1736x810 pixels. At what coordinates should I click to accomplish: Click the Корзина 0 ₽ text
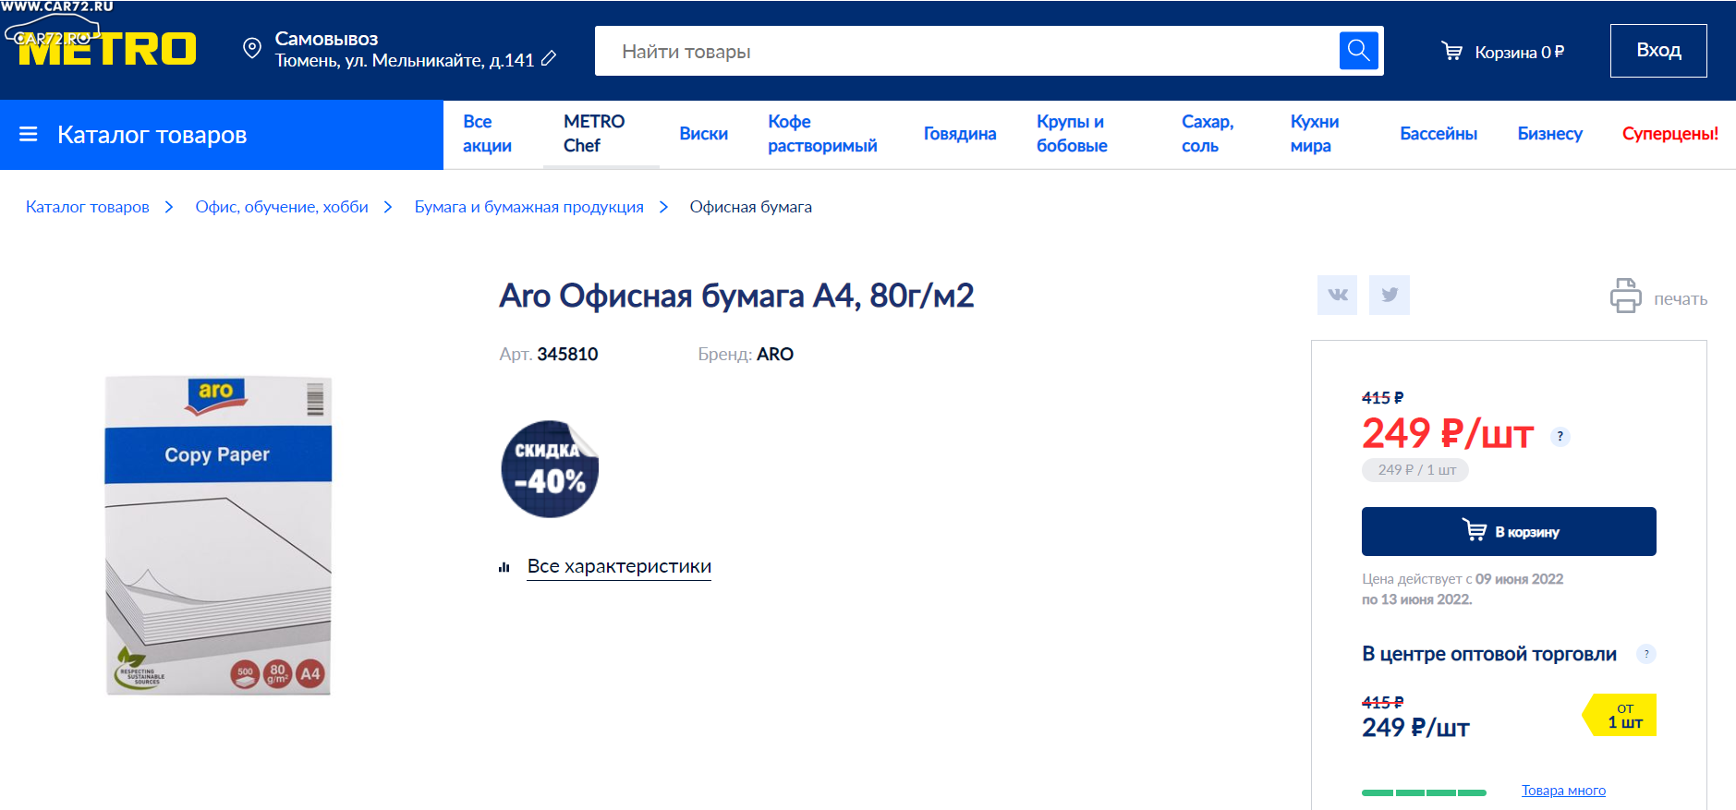1519,53
